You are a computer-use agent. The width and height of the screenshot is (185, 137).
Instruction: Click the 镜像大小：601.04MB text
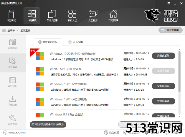[x=135, y=74]
